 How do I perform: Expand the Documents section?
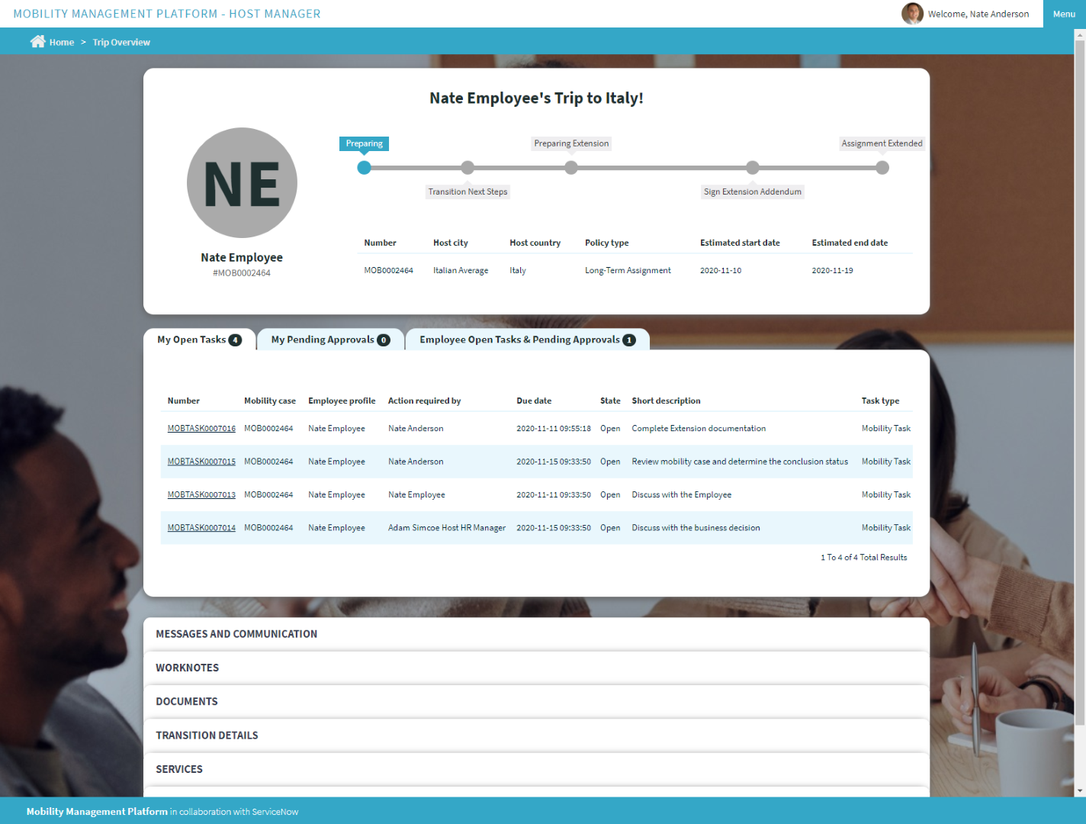pos(187,702)
